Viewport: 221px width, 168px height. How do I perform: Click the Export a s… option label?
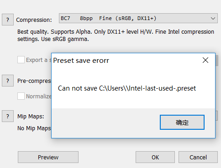click(39, 60)
